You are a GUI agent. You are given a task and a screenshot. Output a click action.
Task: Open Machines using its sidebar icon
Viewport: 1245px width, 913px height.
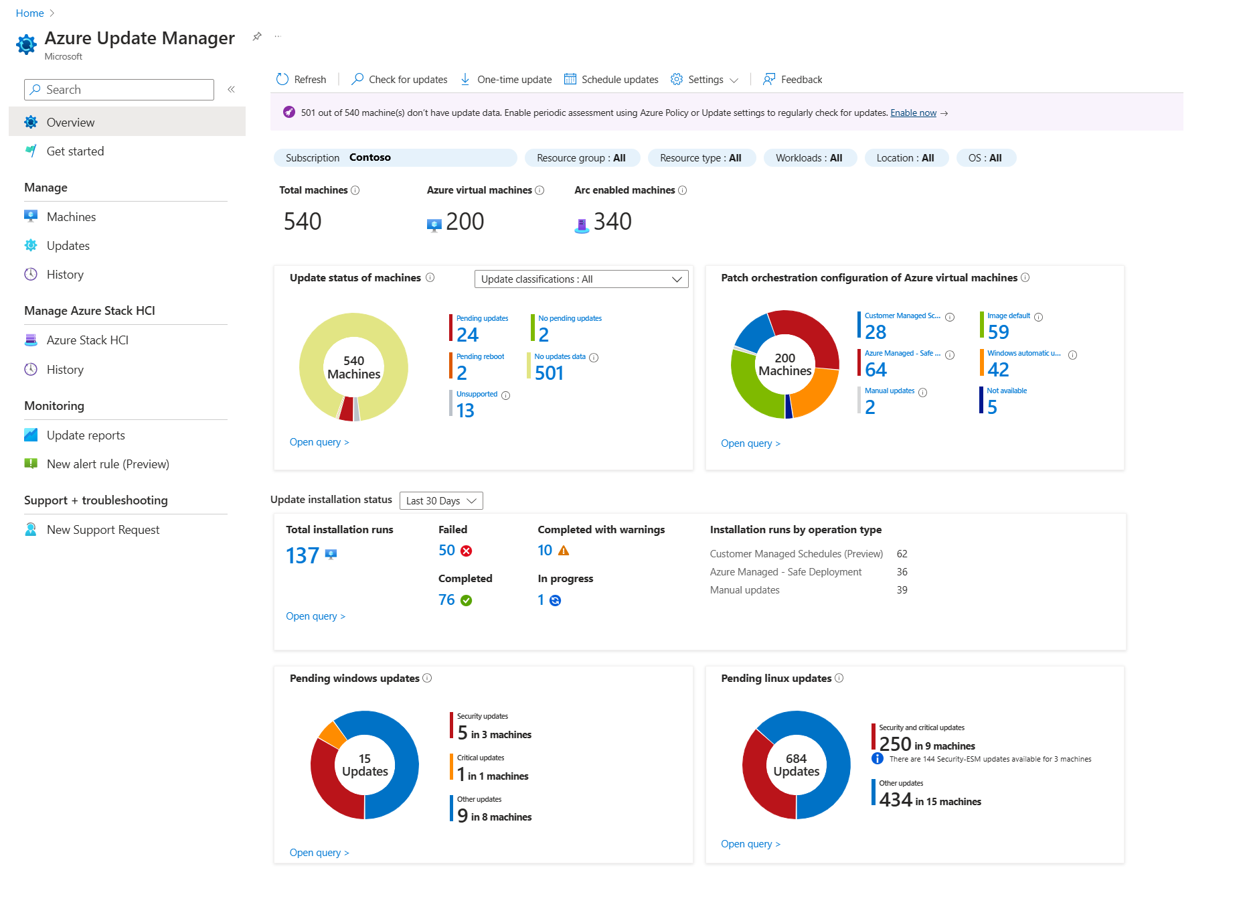[x=31, y=216]
